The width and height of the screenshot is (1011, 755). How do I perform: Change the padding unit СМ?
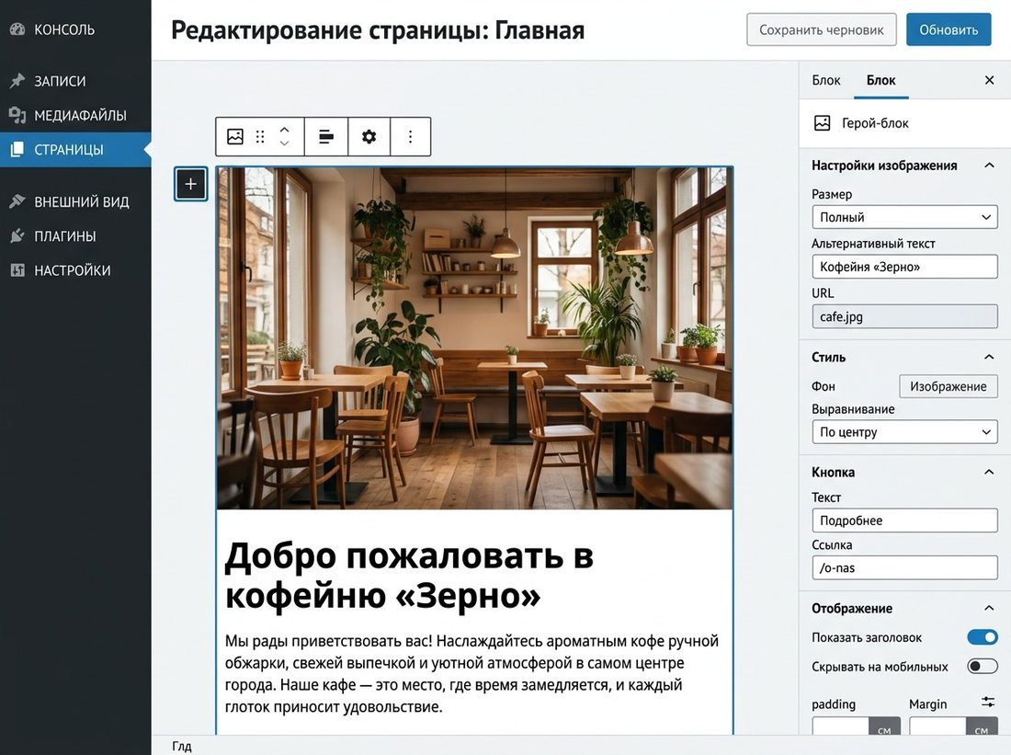click(x=884, y=726)
